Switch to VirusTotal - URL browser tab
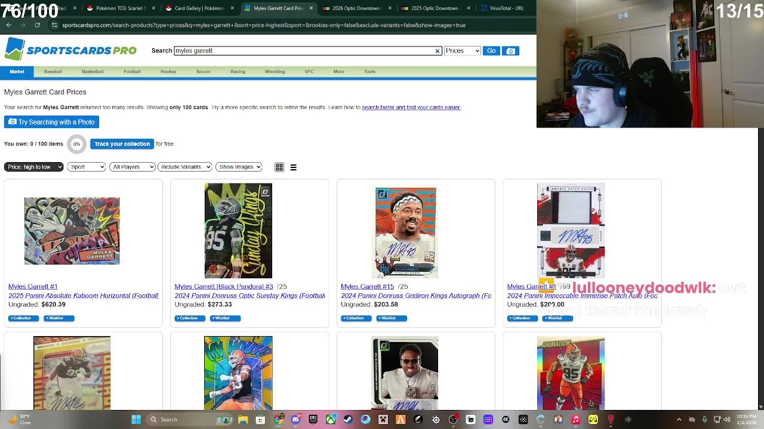 pyautogui.click(x=506, y=8)
